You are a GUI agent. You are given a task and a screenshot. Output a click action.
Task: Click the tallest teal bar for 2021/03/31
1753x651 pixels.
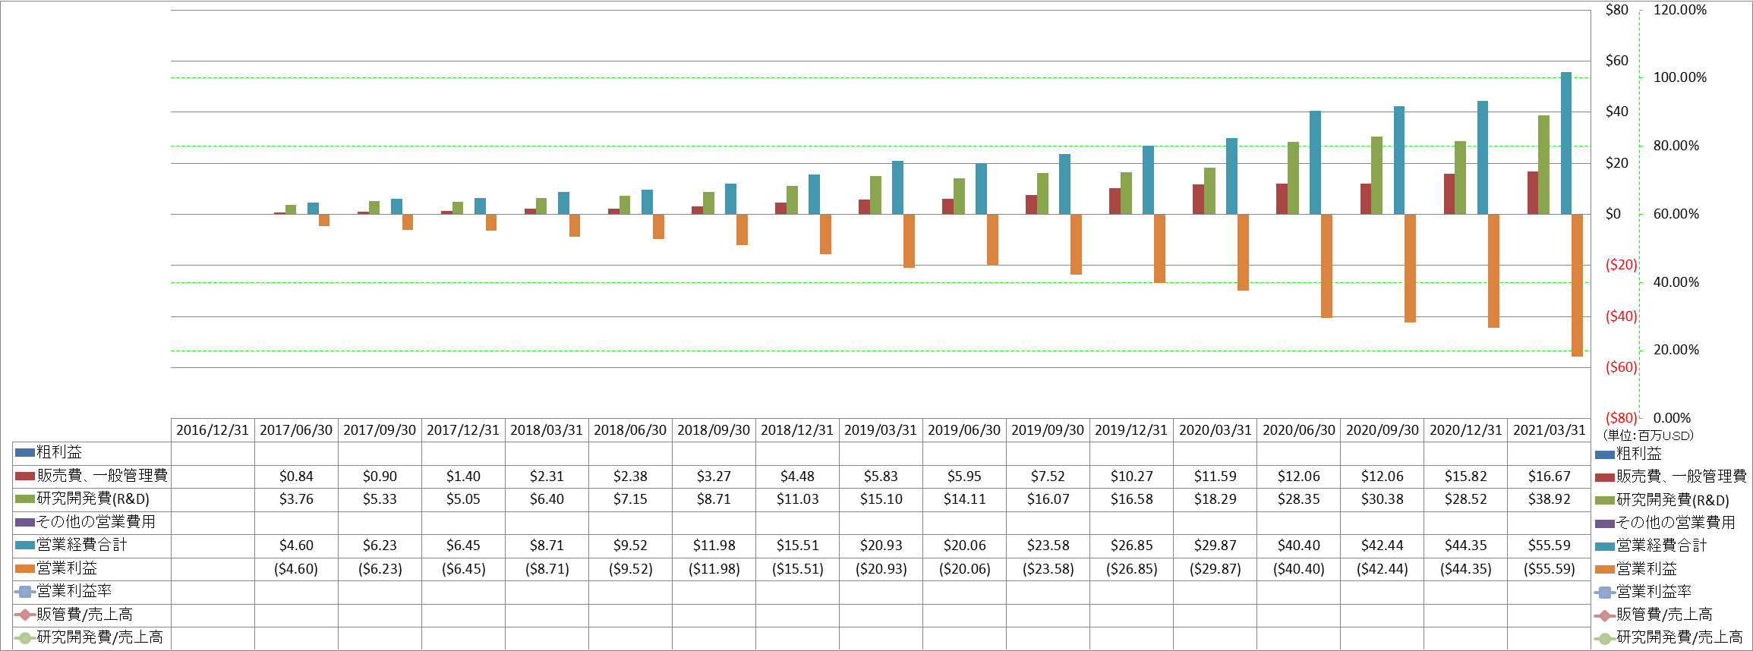[x=1565, y=143]
